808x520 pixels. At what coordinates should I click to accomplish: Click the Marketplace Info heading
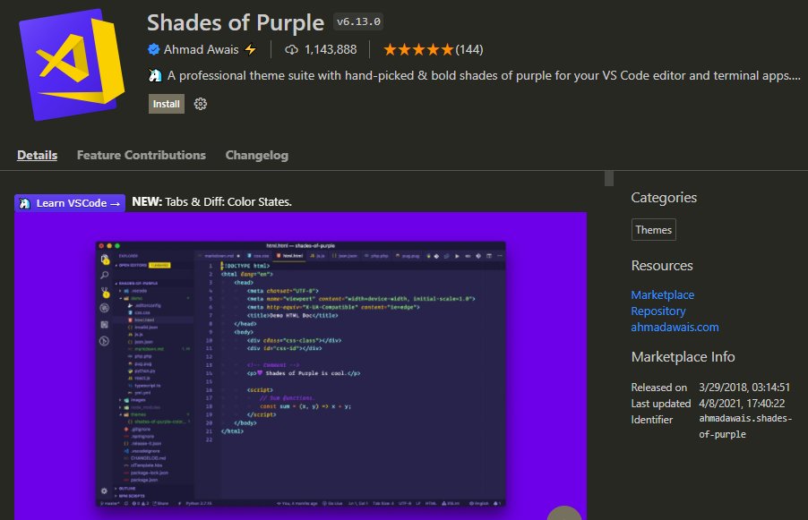click(x=683, y=357)
